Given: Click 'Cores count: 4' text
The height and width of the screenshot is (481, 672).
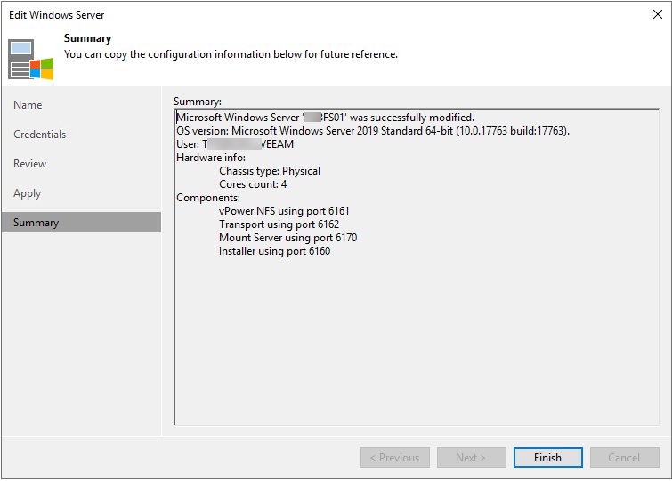Looking at the screenshot, I should click(253, 184).
